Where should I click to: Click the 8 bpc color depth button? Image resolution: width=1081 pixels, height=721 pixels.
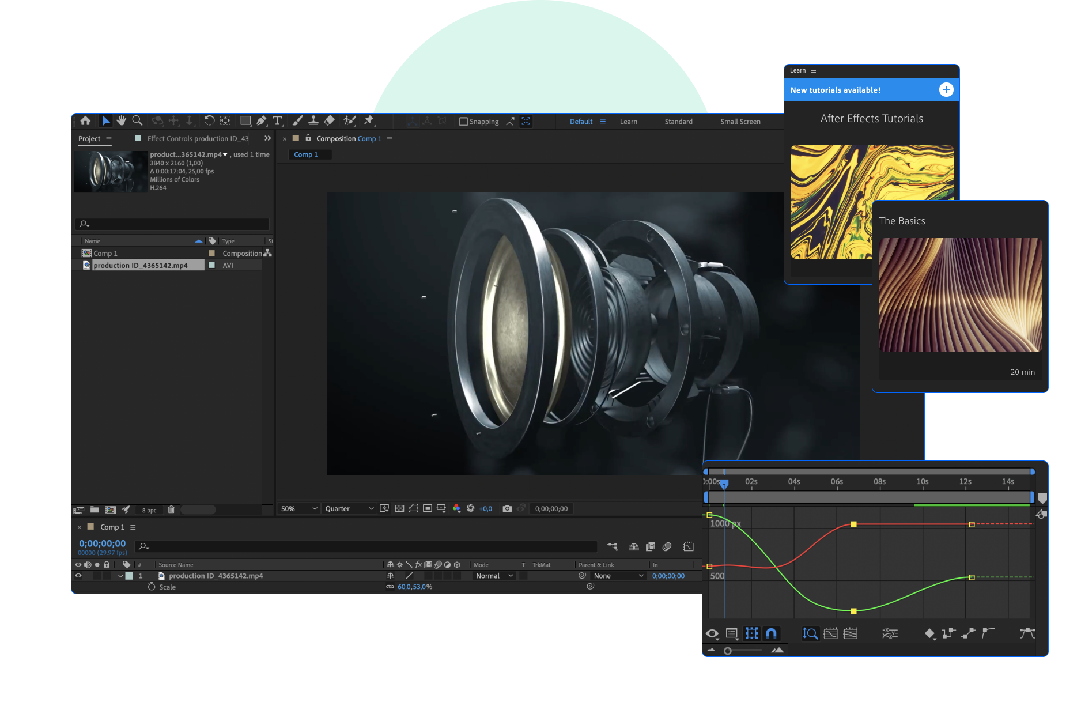click(x=149, y=510)
